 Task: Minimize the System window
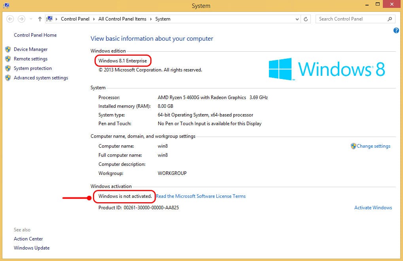tap(367, 5)
